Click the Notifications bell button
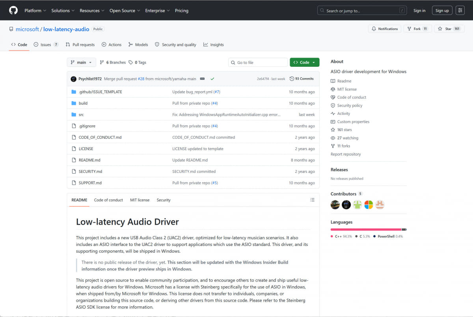 tap(385, 29)
